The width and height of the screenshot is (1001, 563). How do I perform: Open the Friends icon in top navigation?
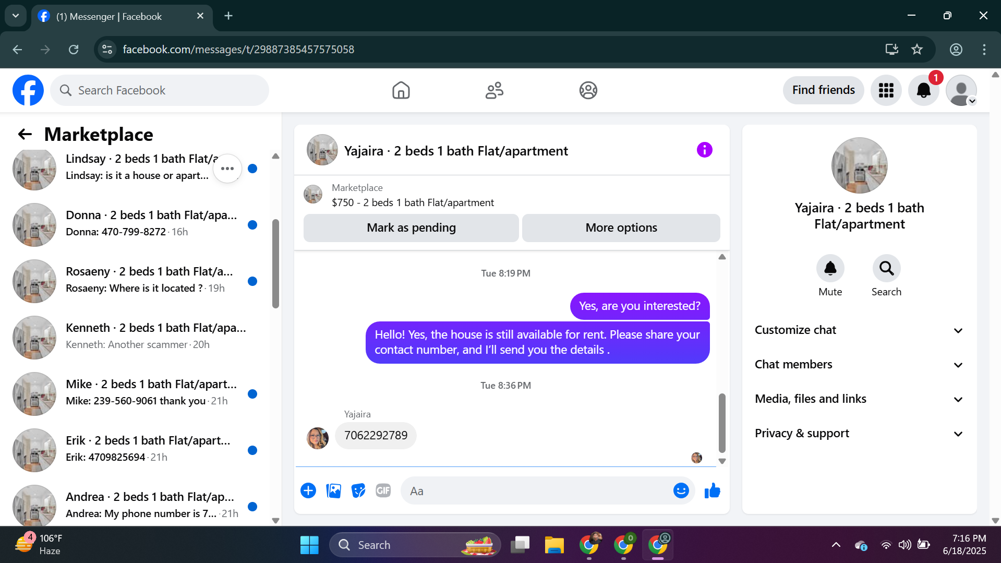tap(494, 90)
